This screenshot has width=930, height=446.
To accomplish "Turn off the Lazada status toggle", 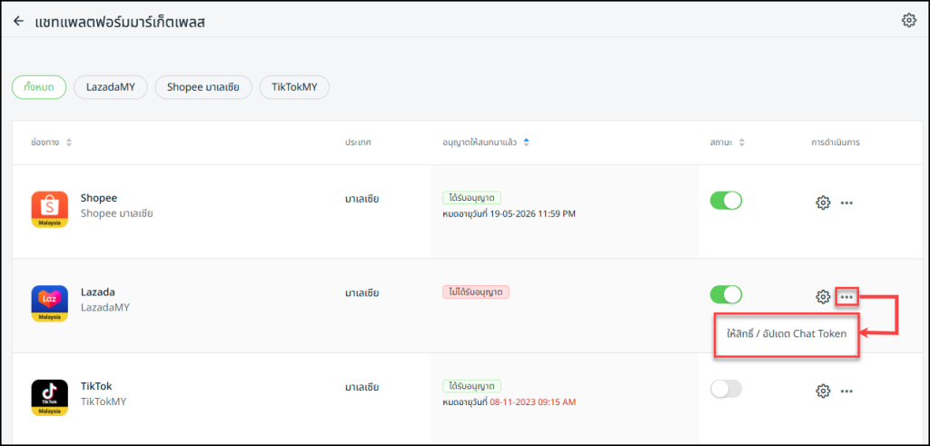I will pyautogui.click(x=726, y=294).
